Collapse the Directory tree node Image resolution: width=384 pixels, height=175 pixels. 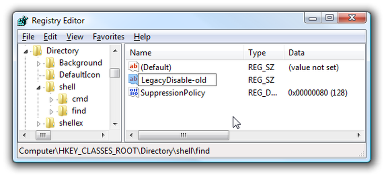26,52
